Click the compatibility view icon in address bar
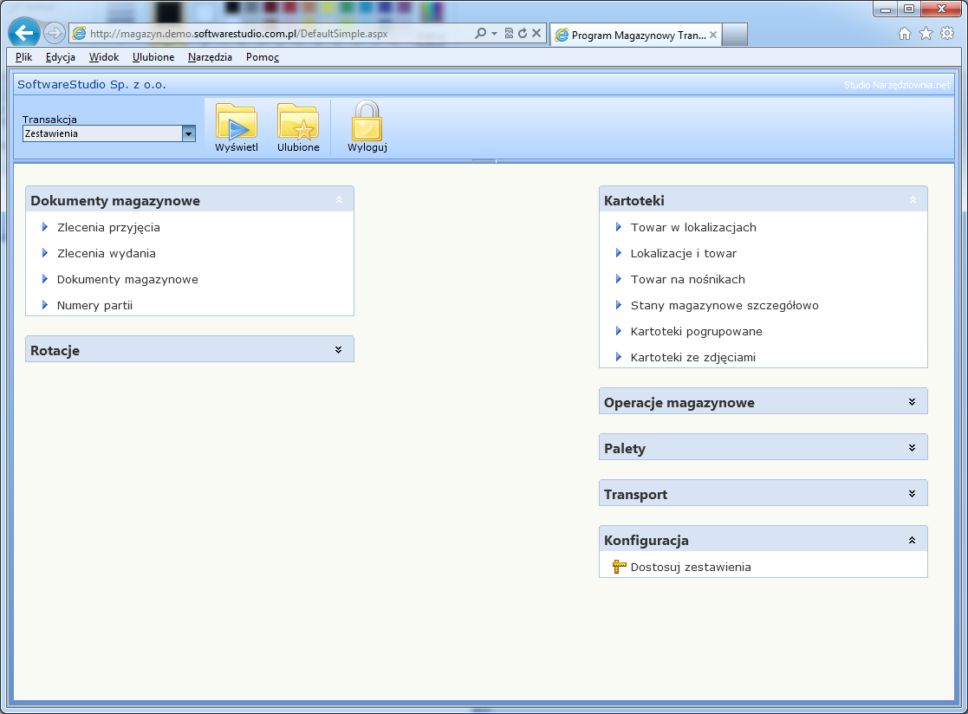 point(510,33)
